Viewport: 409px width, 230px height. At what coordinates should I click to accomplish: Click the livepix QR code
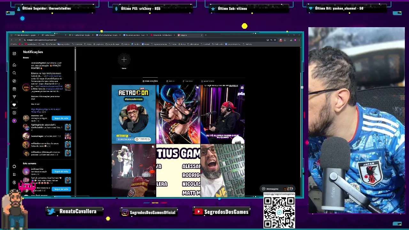click(279, 212)
